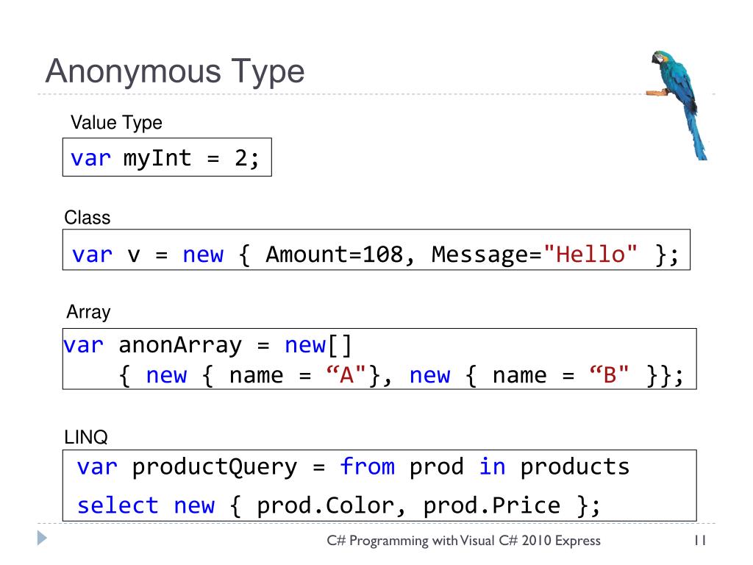Click the "LINQ" label

(86, 437)
